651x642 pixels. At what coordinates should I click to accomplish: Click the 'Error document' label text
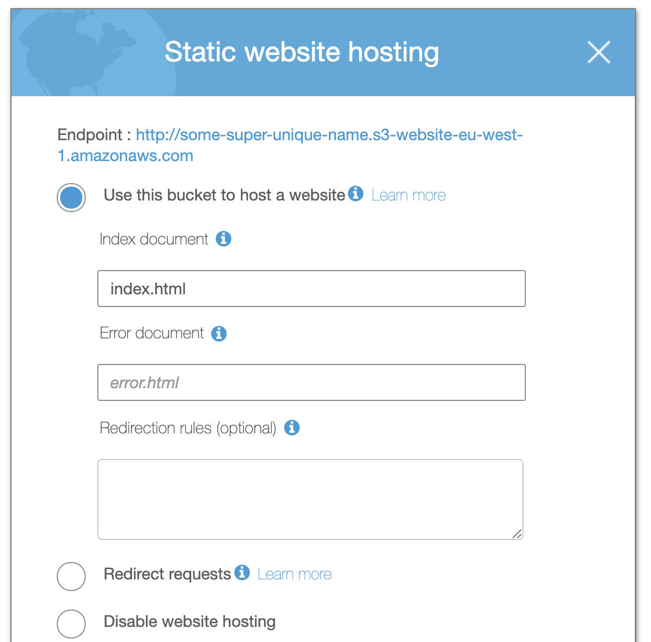[152, 333]
